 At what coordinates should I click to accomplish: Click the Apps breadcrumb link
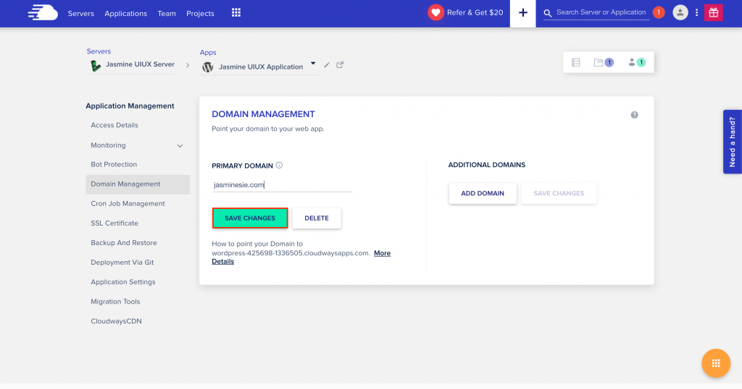pos(208,52)
